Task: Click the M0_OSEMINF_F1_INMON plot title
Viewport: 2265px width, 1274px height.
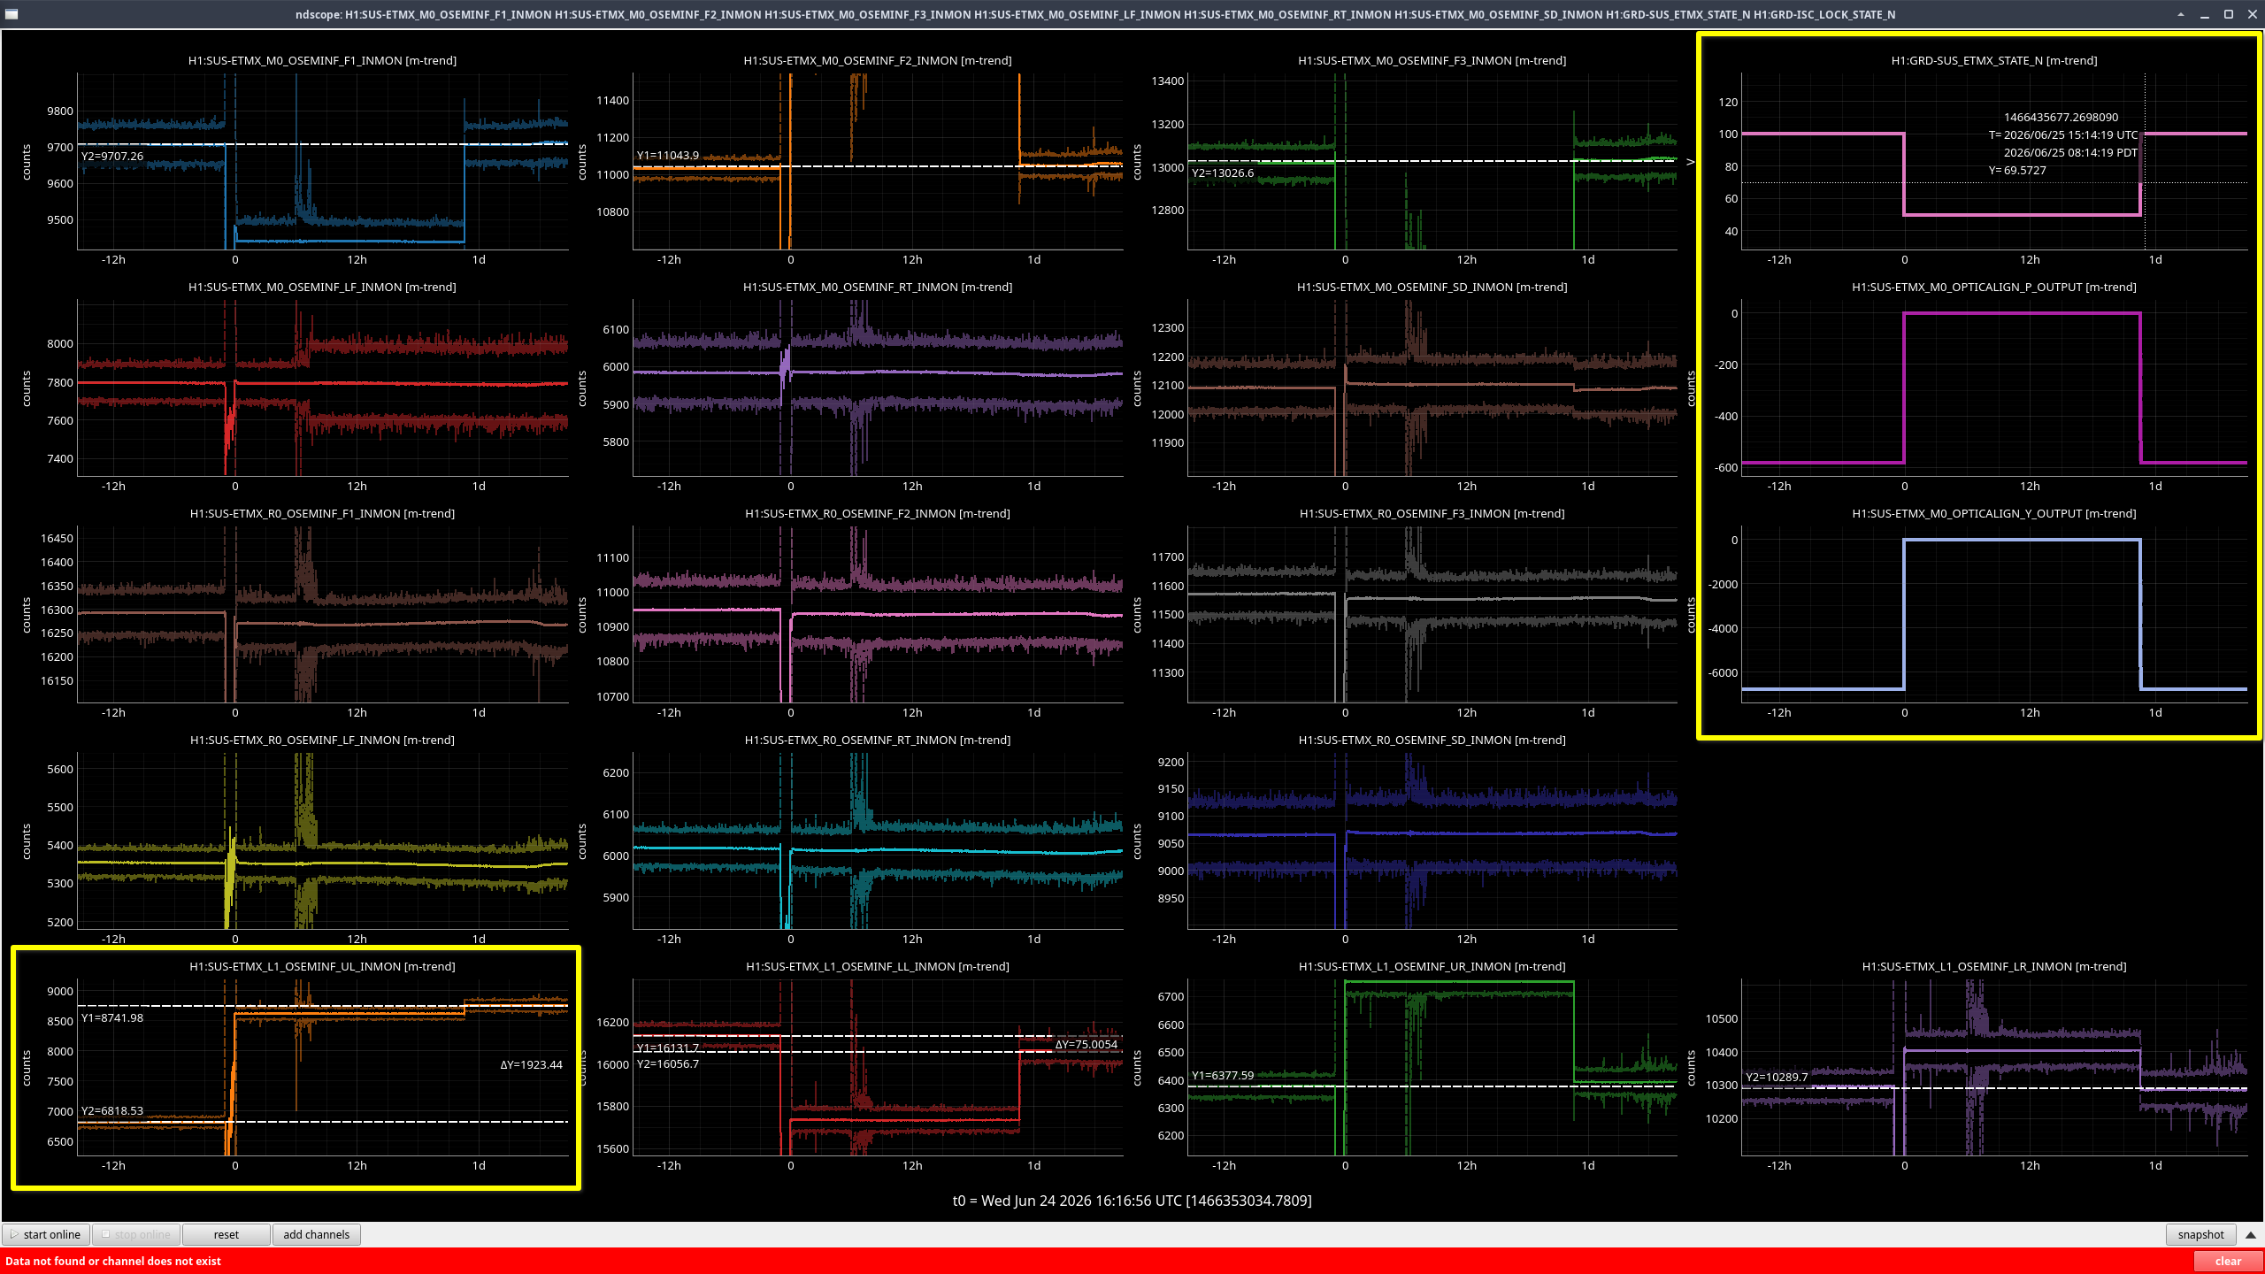Action: pyautogui.click(x=322, y=60)
